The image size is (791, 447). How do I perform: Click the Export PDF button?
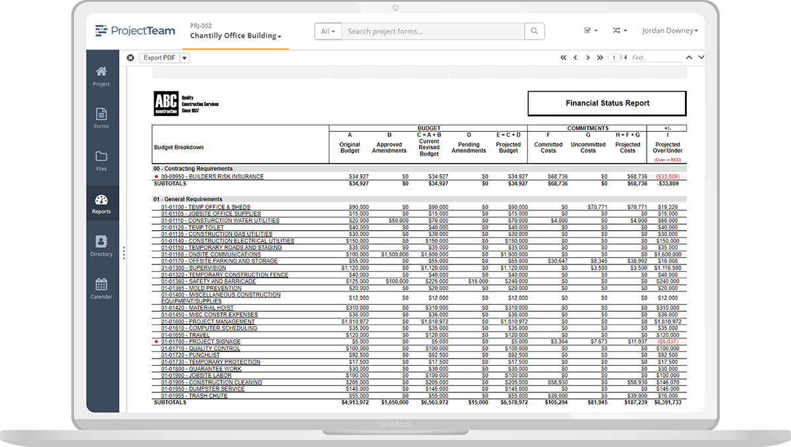pos(160,58)
